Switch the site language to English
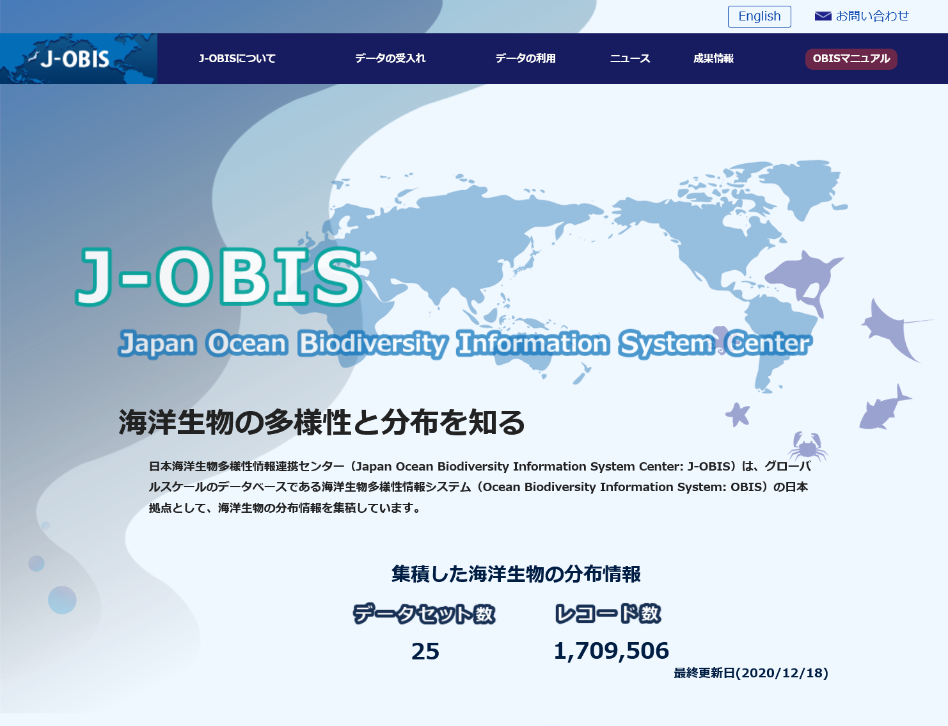The height and width of the screenshot is (726, 948). pos(759,17)
